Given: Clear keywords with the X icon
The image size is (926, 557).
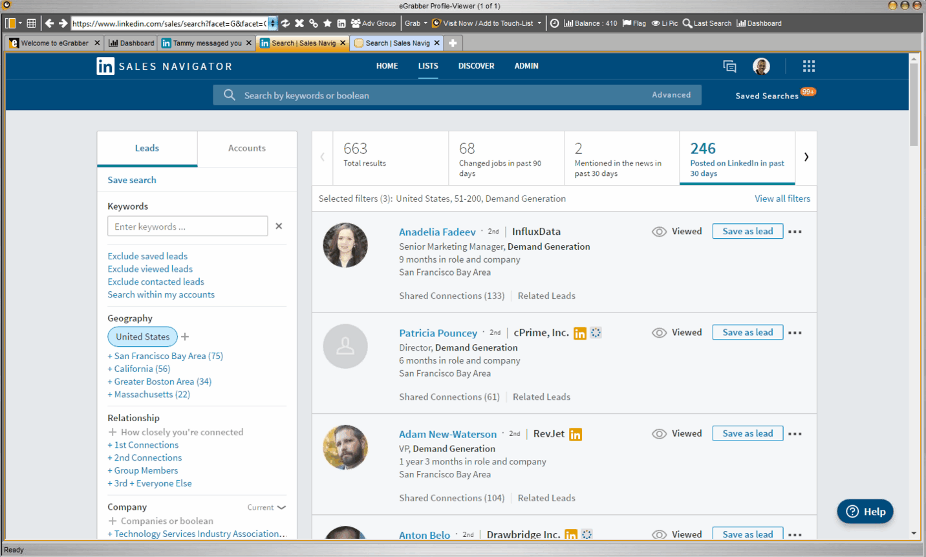Looking at the screenshot, I should tap(279, 226).
